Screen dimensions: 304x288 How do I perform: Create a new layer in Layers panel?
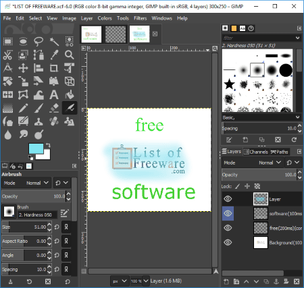226,281
